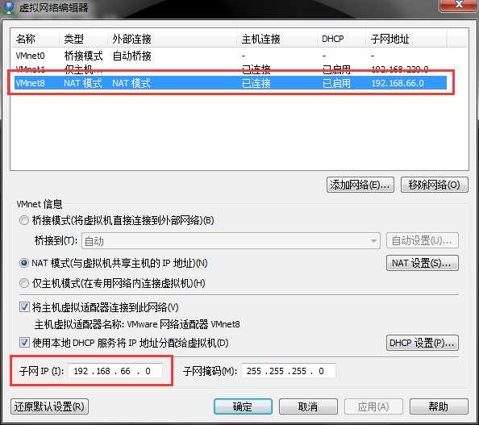The width and height of the screenshot is (479, 425).
Task: Click 已连接 cell in VMnet8 row
Action: pos(256,83)
